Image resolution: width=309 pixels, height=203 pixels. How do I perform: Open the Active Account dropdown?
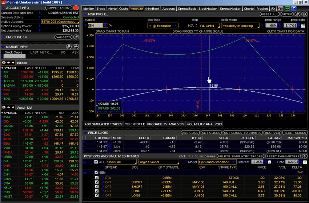[60, 22]
